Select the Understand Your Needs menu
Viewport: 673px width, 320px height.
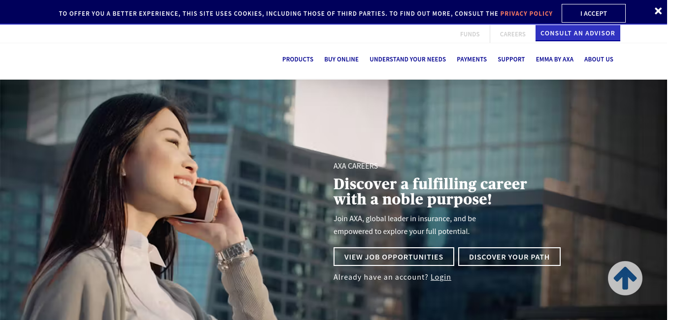pos(407,59)
